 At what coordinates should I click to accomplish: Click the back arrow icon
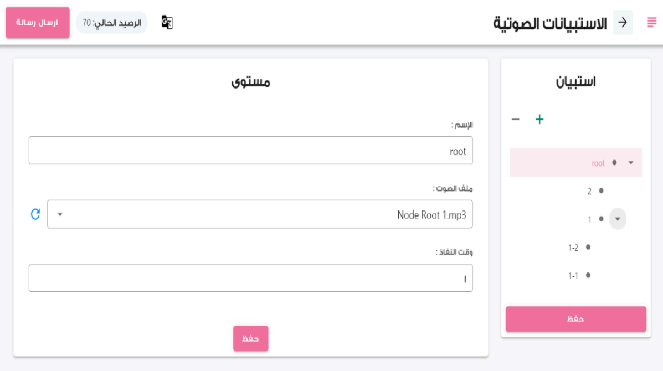(x=623, y=23)
